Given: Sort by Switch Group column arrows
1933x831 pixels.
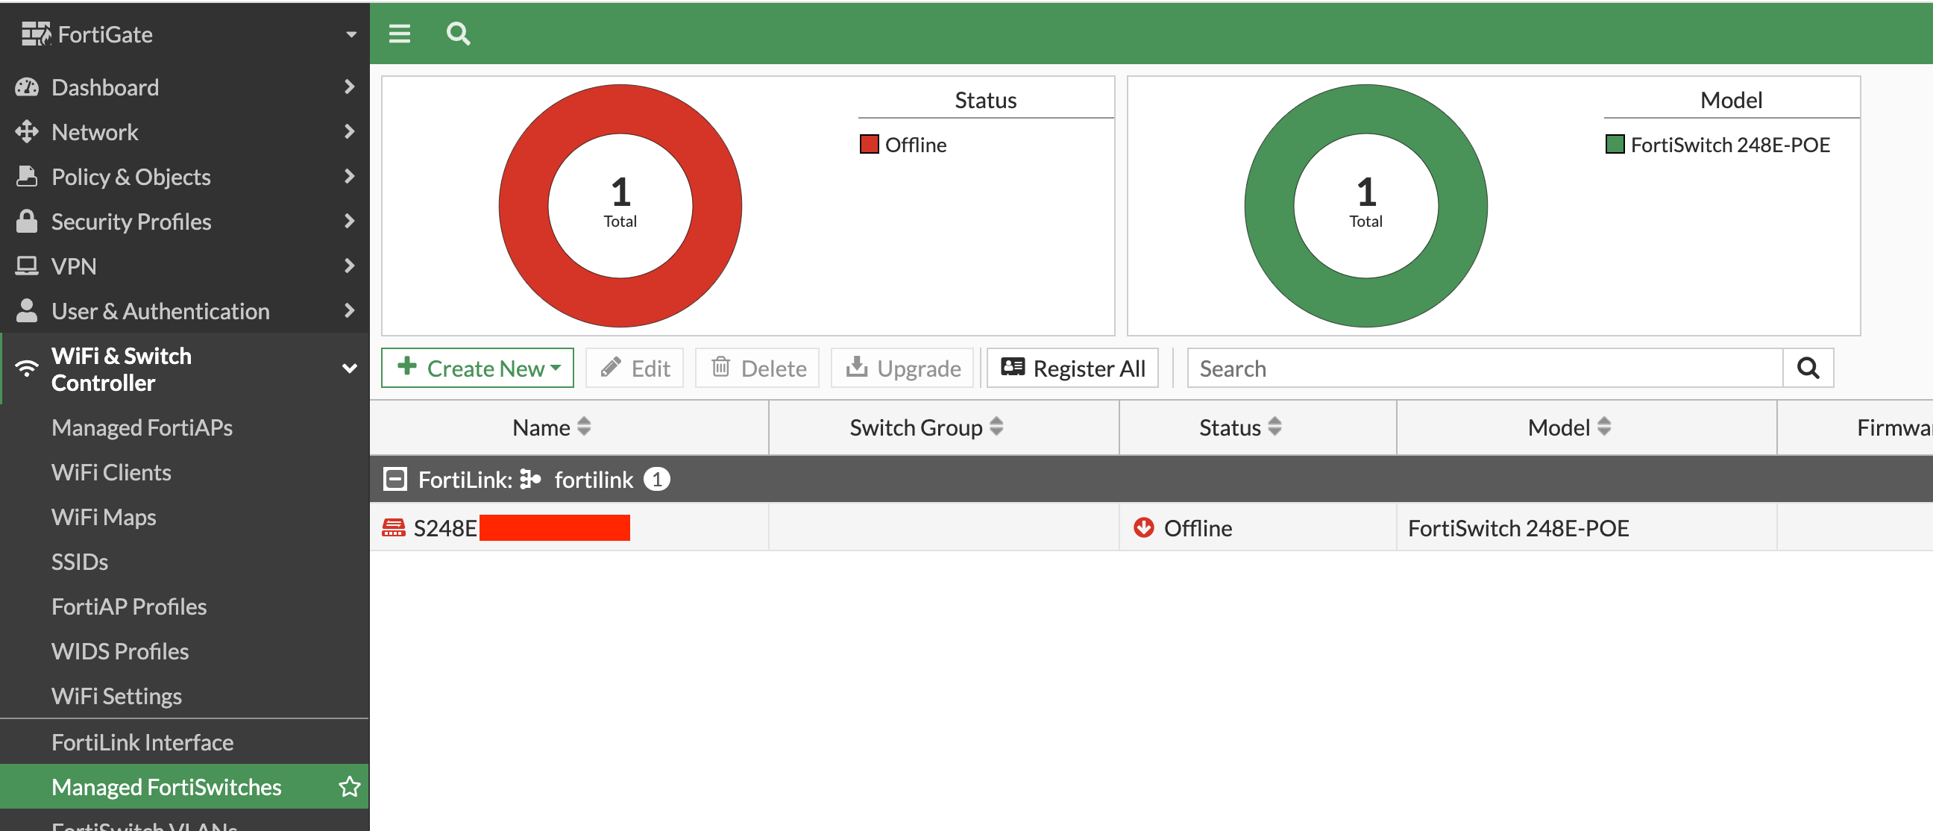Looking at the screenshot, I should pos(996,427).
